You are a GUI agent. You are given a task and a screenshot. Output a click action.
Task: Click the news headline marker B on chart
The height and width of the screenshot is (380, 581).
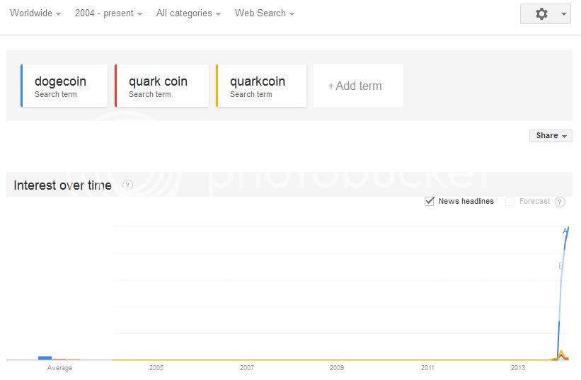(x=561, y=266)
